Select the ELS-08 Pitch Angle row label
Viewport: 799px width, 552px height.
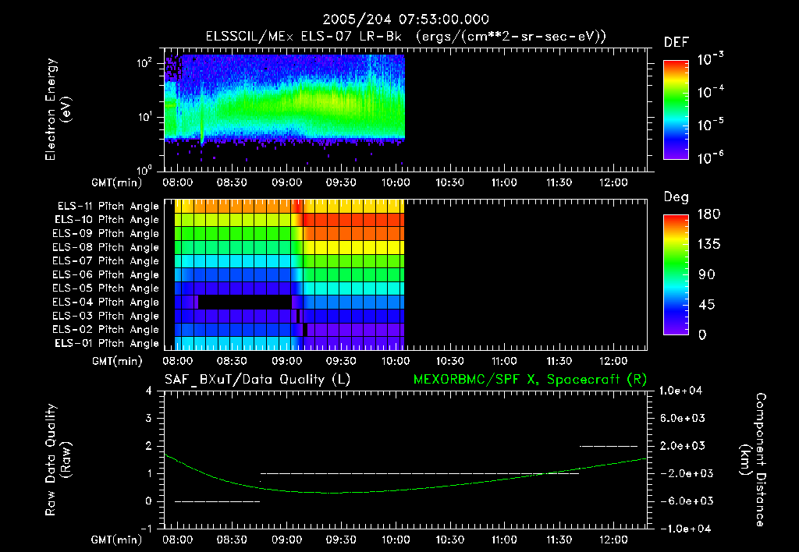point(106,247)
